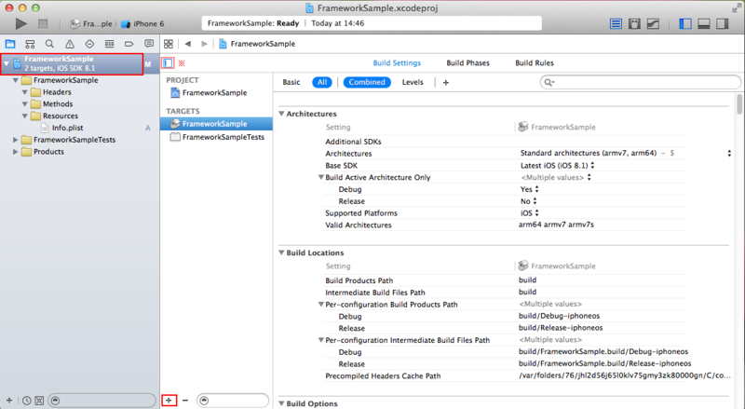
Task: Expand the Products folder
Action: tap(16, 152)
